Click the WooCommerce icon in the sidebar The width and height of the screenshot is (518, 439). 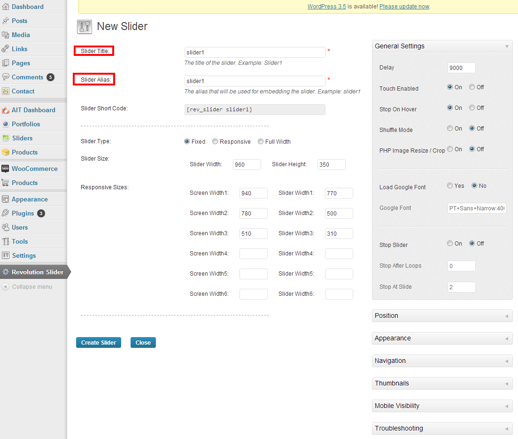pos(6,169)
